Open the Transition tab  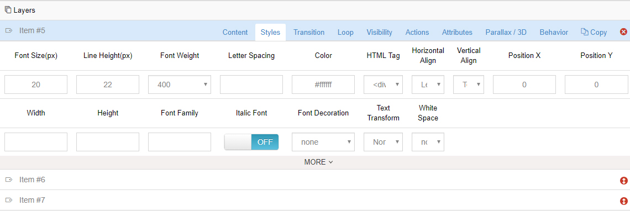pyautogui.click(x=309, y=32)
